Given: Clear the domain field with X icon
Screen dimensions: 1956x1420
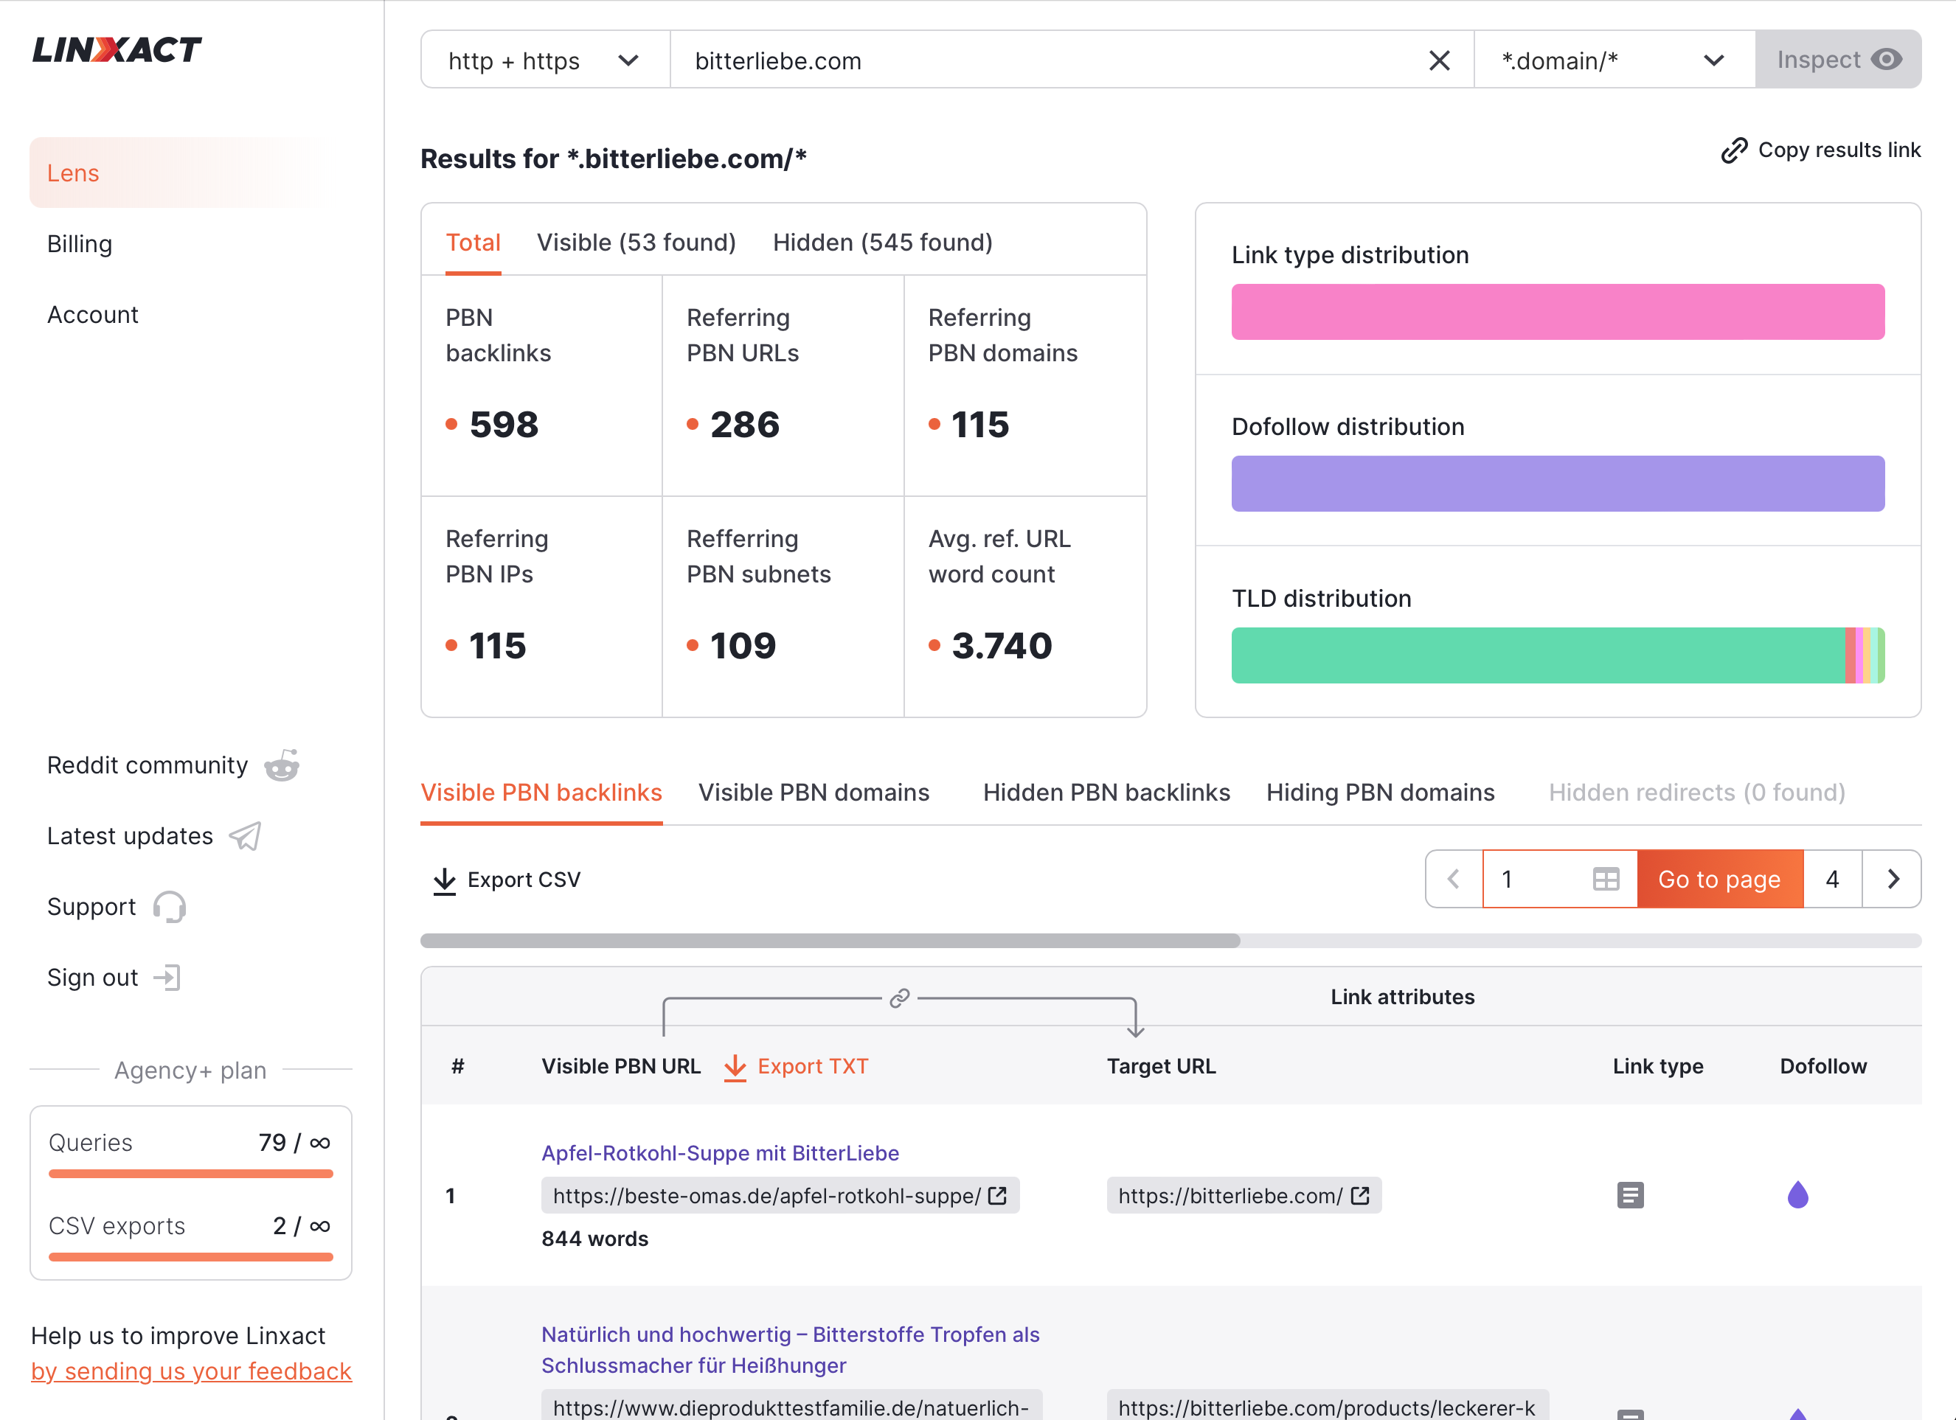Looking at the screenshot, I should coord(1438,60).
